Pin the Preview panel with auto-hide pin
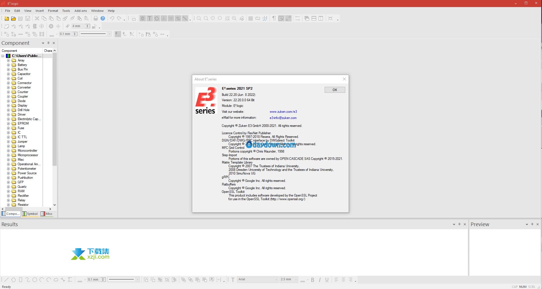This screenshot has width=542, height=289. (532, 224)
